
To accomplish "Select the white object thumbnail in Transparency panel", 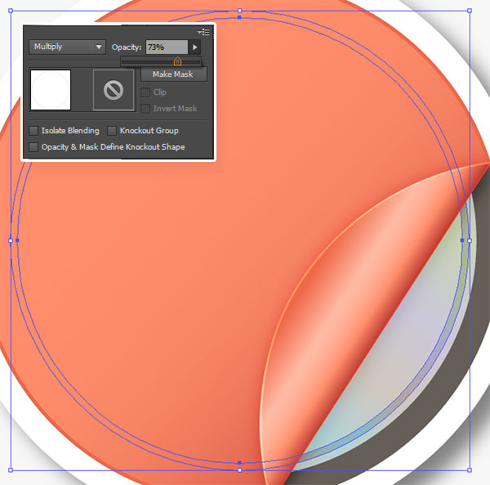I will (51, 90).
